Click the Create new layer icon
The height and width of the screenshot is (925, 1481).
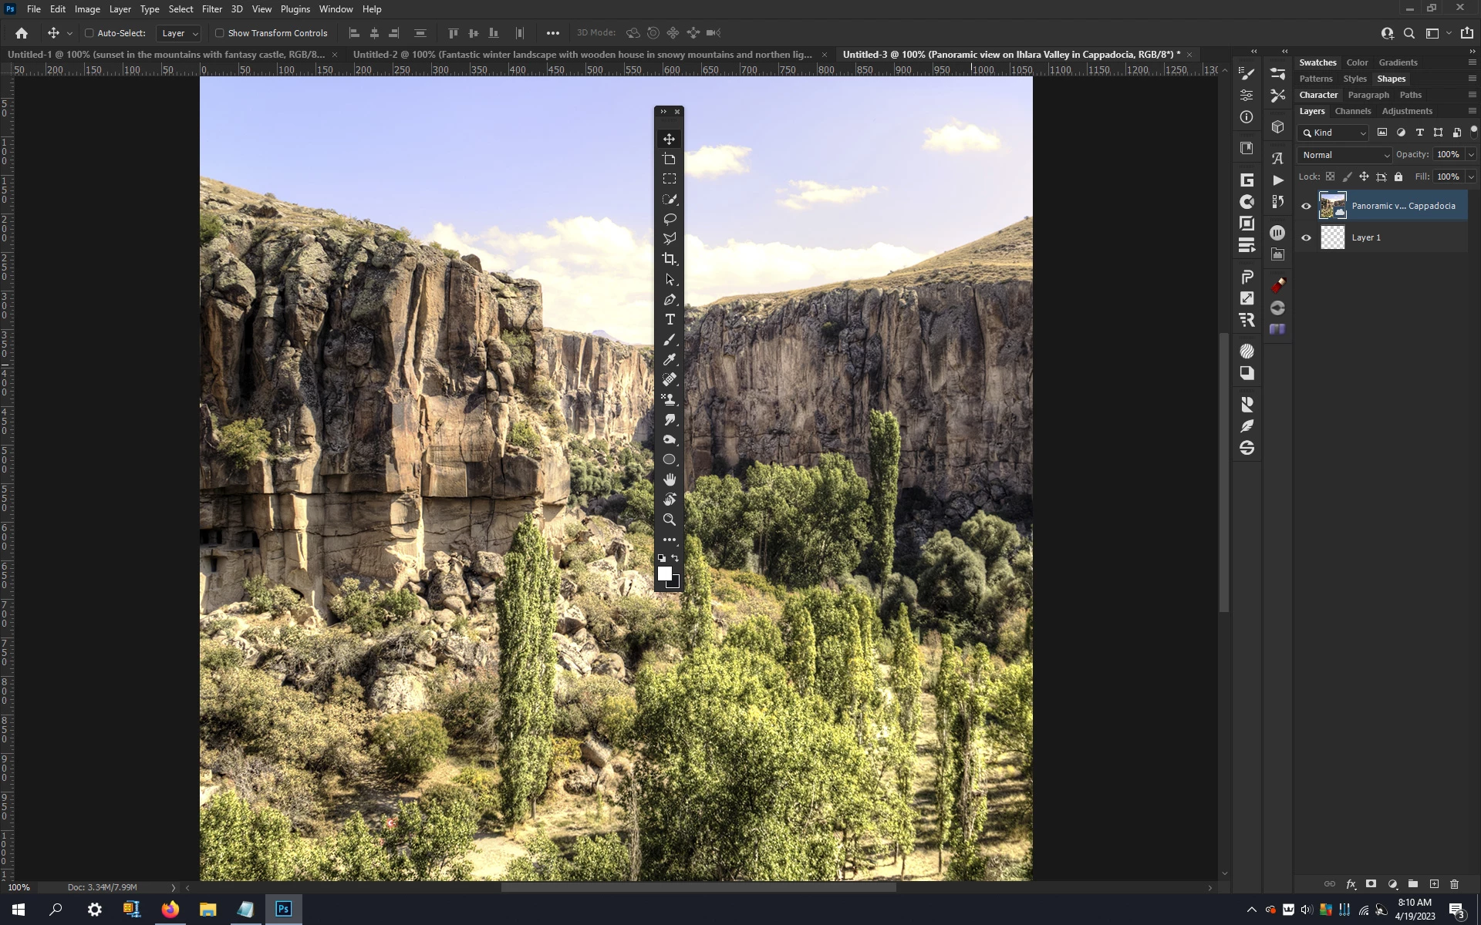[1434, 884]
